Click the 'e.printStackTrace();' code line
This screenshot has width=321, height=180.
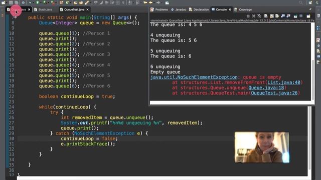point(88,144)
